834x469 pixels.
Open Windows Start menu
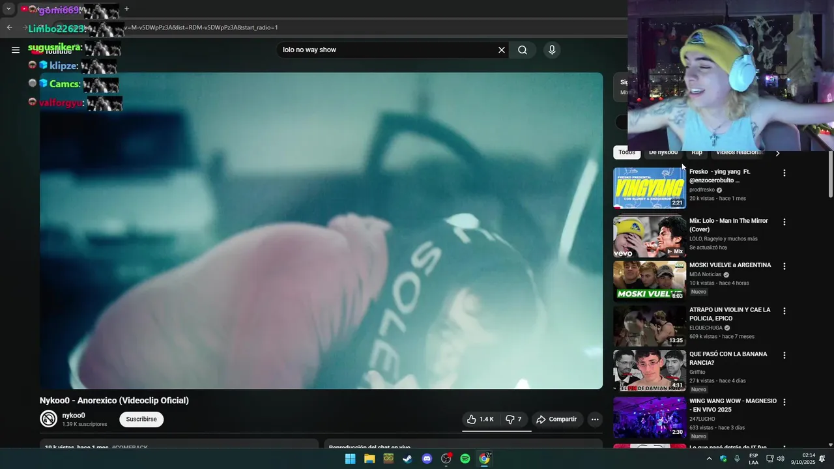[350, 459]
